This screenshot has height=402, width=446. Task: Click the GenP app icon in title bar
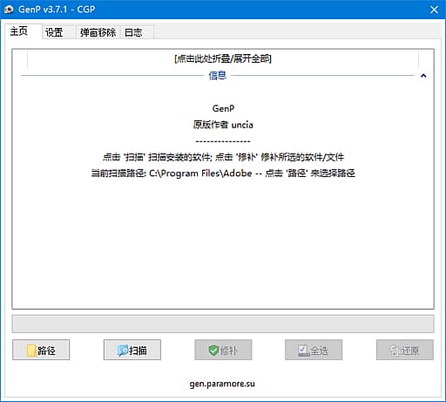[9, 10]
